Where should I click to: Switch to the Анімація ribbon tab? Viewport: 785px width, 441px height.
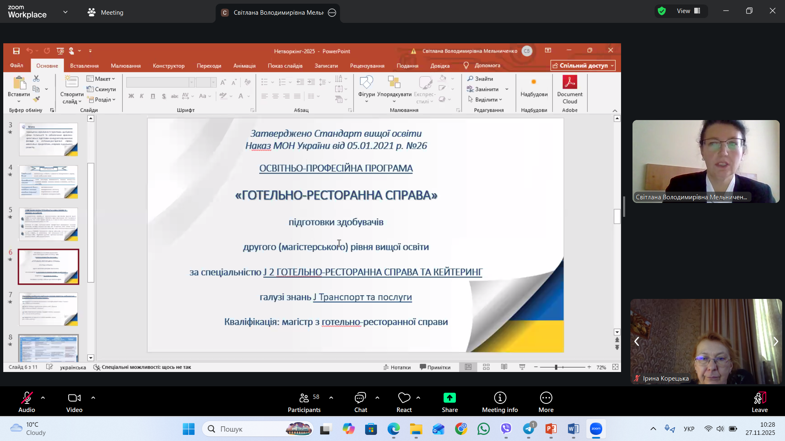pyautogui.click(x=244, y=66)
